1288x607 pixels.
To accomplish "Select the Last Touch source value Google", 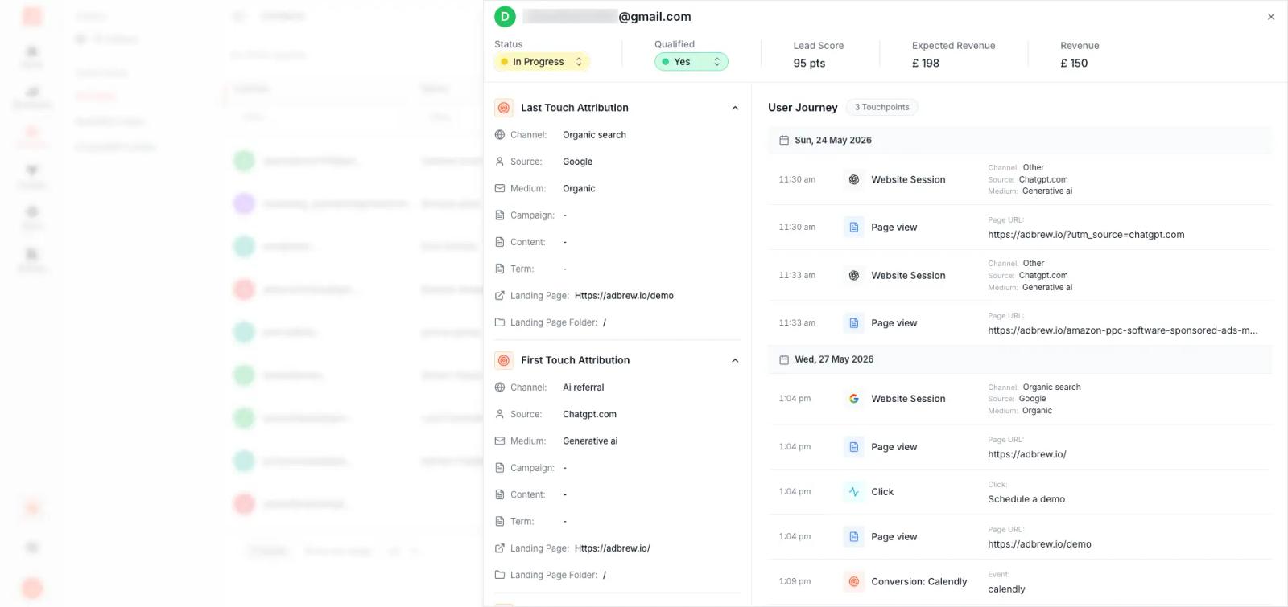I will pyautogui.click(x=577, y=162).
